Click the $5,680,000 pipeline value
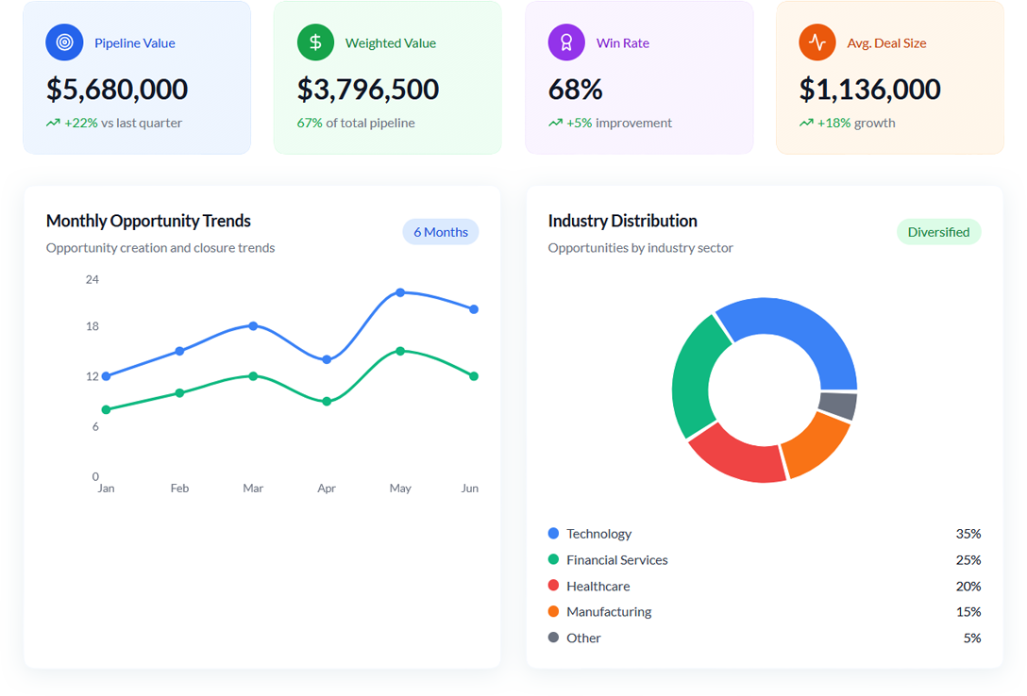The width and height of the screenshot is (1027, 696). (117, 90)
